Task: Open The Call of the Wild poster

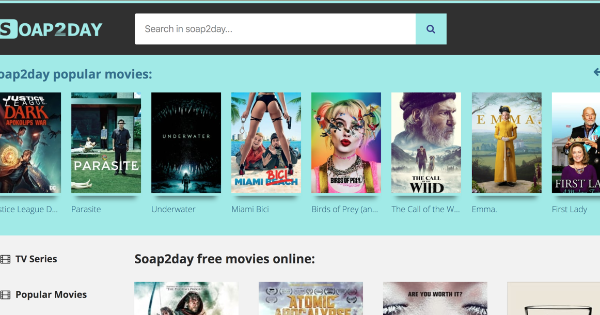Action: [426, 143]
